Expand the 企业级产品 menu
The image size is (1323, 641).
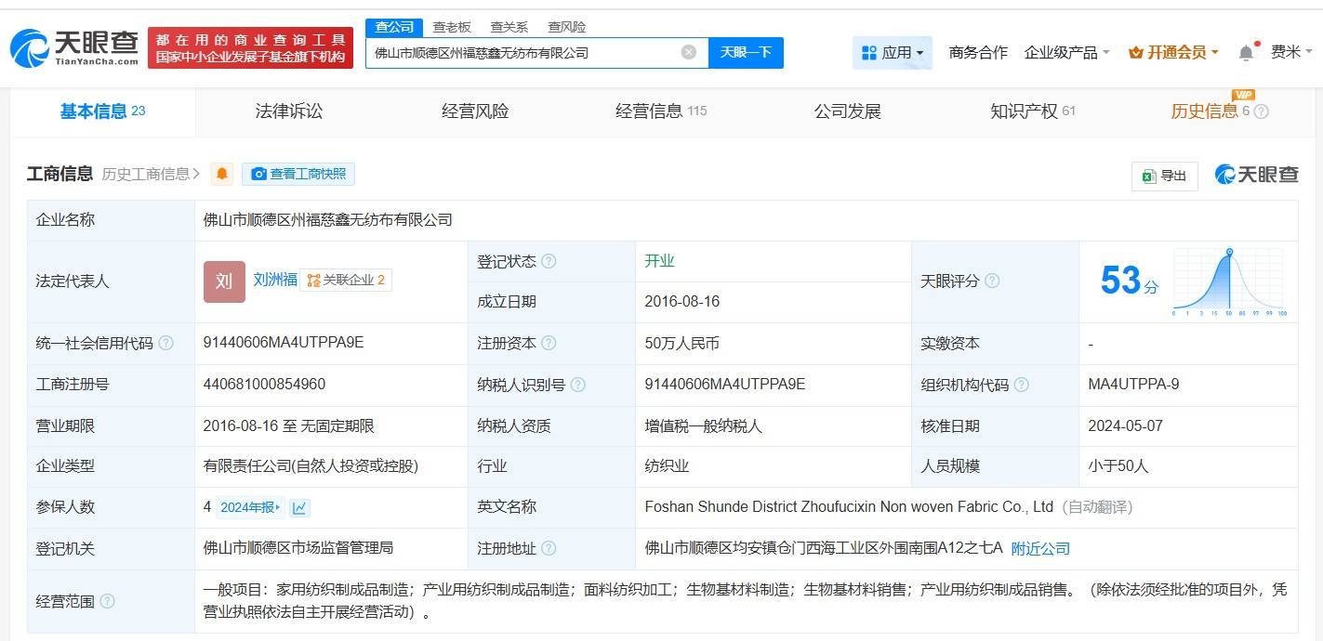(1066, 53)
